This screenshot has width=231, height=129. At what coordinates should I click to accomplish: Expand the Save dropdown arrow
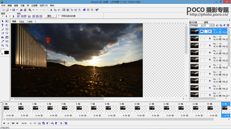(x=17, y=10)
